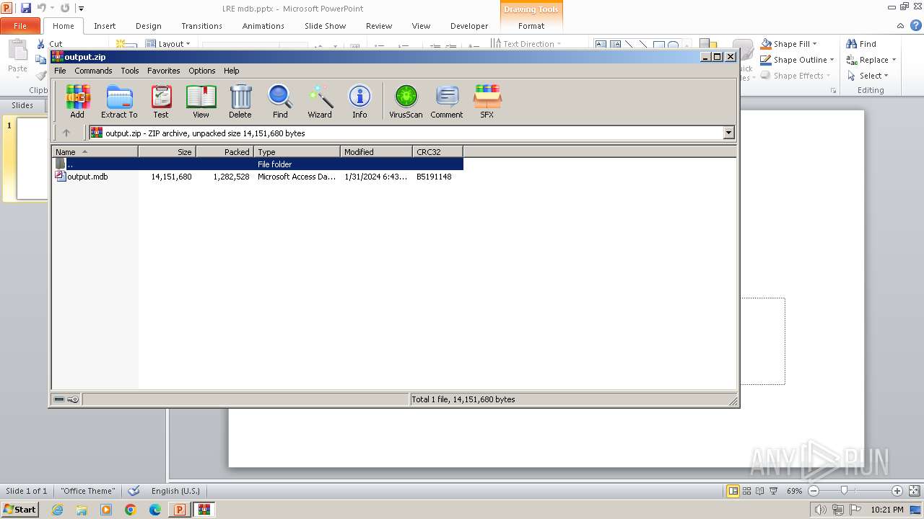Image resolution: width=924 pixels, height=519 pixels.
Task: Select the parent folder '..' row
Action: (x=258, y=164)
